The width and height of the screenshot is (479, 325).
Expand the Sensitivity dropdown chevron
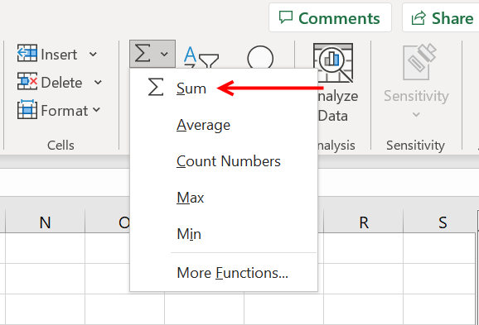(x=416, y=115)
